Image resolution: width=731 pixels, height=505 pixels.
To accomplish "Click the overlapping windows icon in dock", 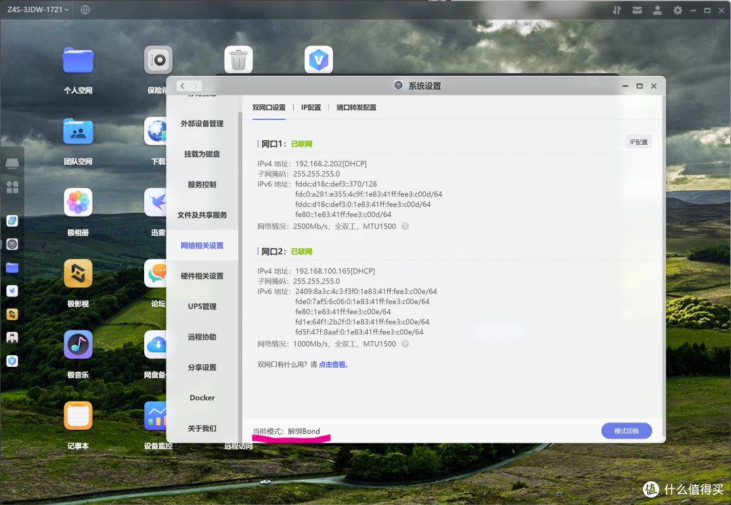I will click(12, 221).
